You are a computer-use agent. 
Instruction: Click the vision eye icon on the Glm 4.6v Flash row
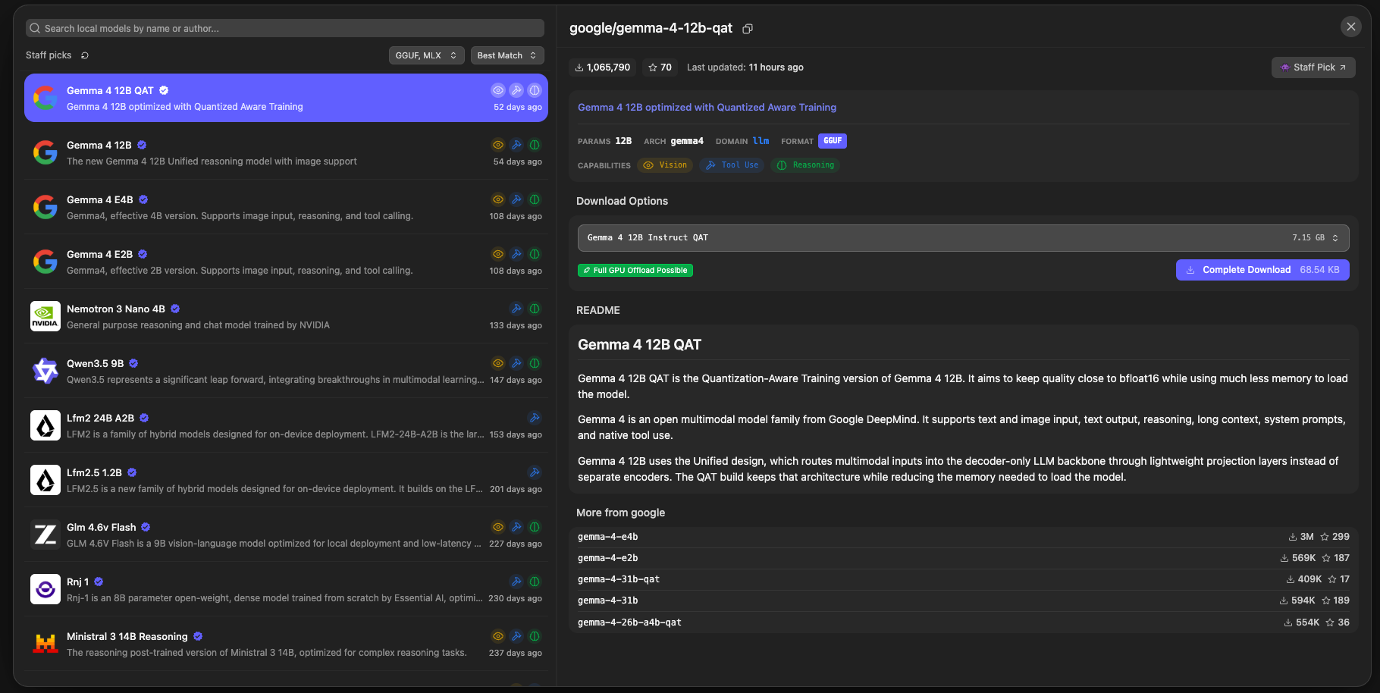point(498,527)
